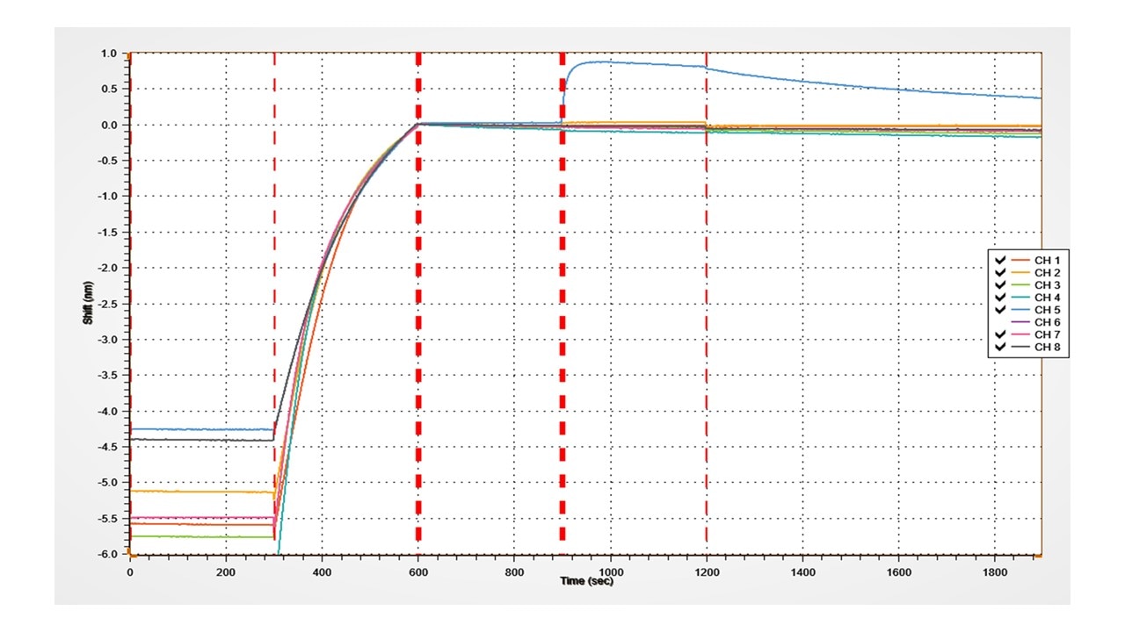Hide CH 8 using its checkmark
Viewport: 1125px width, 632px height.
[1000, 347]
